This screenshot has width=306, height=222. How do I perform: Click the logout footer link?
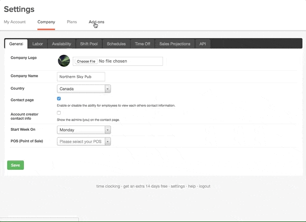205,186
